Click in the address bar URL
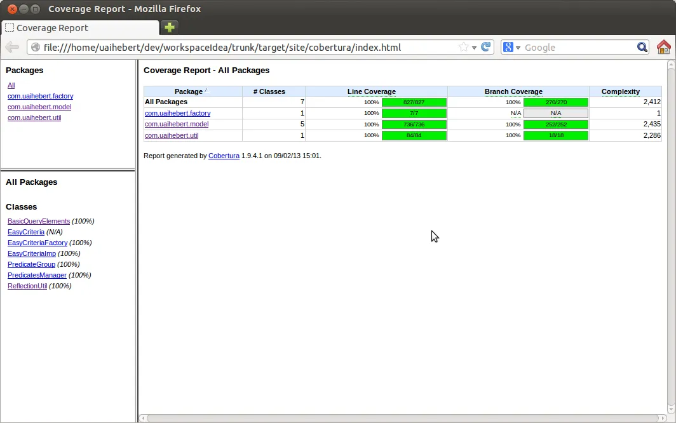The image size is (676, 423). [222, 47]
